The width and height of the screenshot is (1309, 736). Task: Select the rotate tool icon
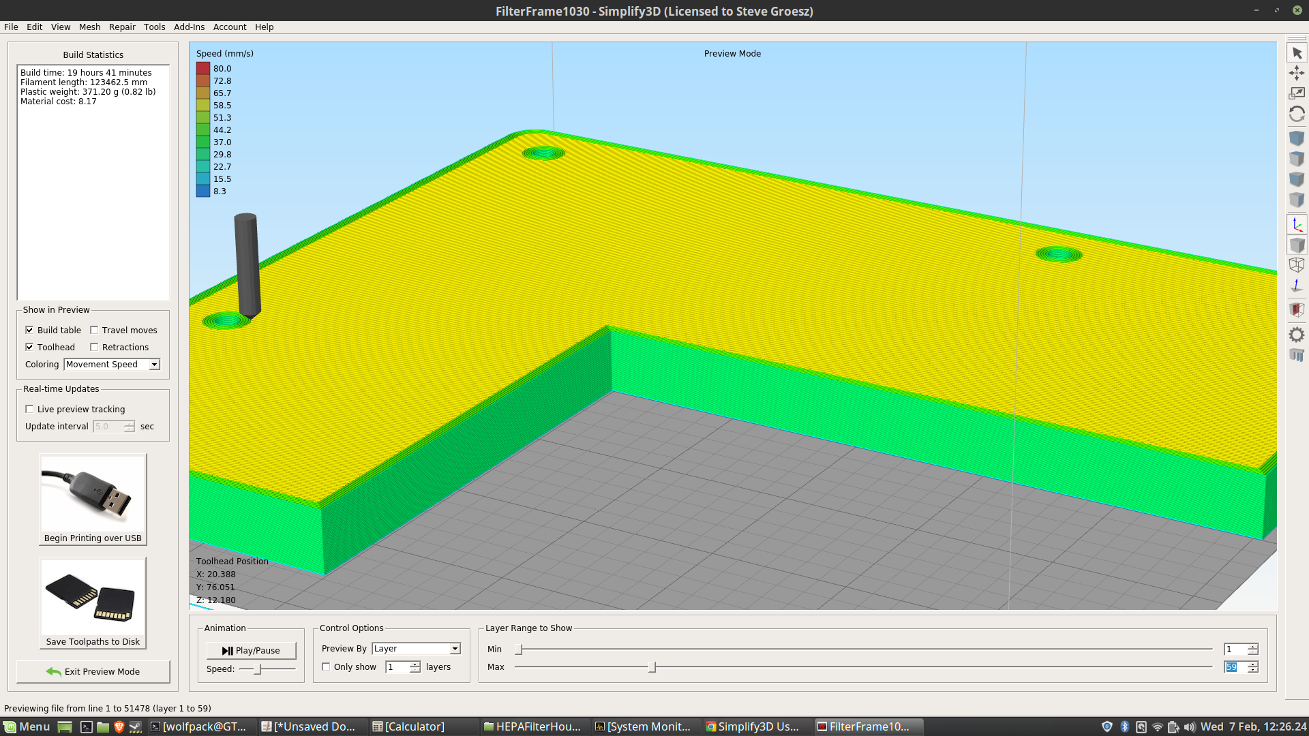click(1297, 114)
